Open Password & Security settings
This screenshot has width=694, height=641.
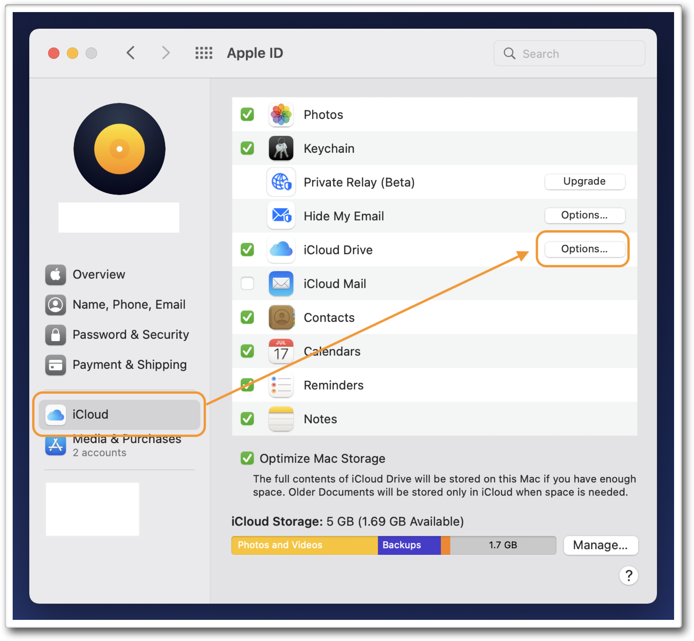[x=131, y=334]
